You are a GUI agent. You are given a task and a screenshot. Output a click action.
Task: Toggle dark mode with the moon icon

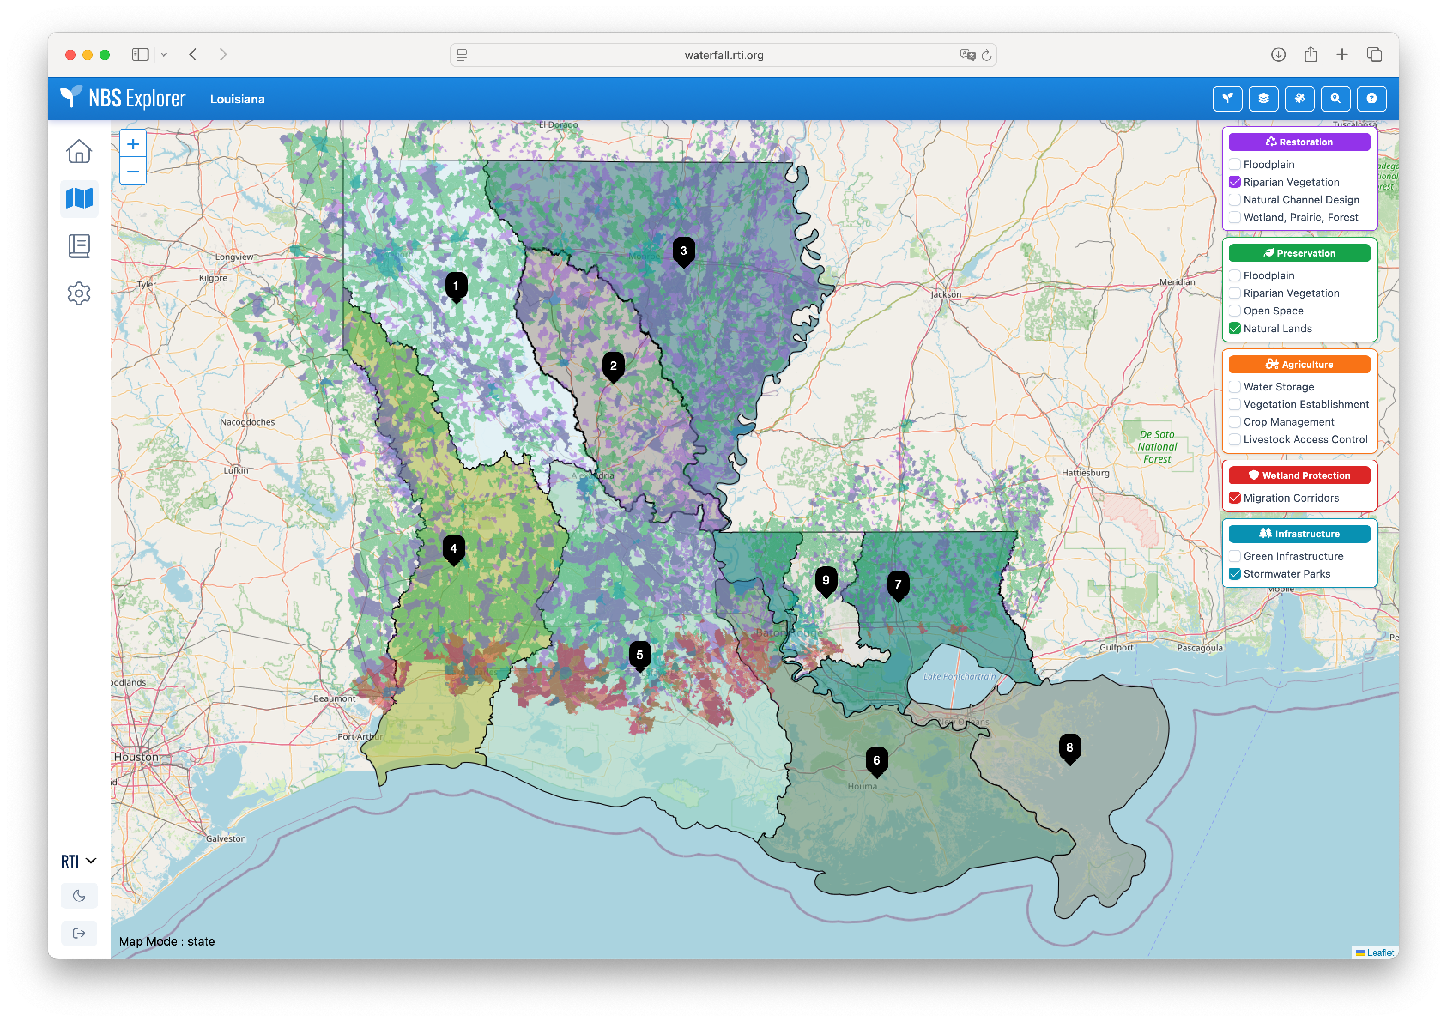(x=79, y=895)
